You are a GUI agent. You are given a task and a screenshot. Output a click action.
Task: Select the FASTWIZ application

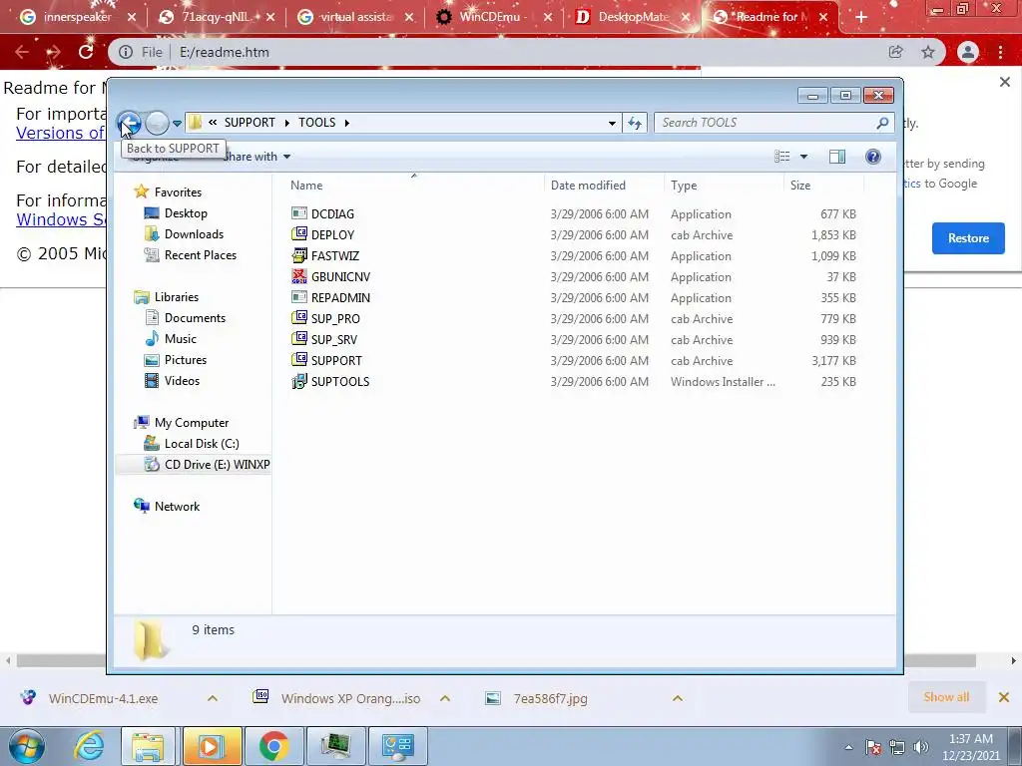335,256
